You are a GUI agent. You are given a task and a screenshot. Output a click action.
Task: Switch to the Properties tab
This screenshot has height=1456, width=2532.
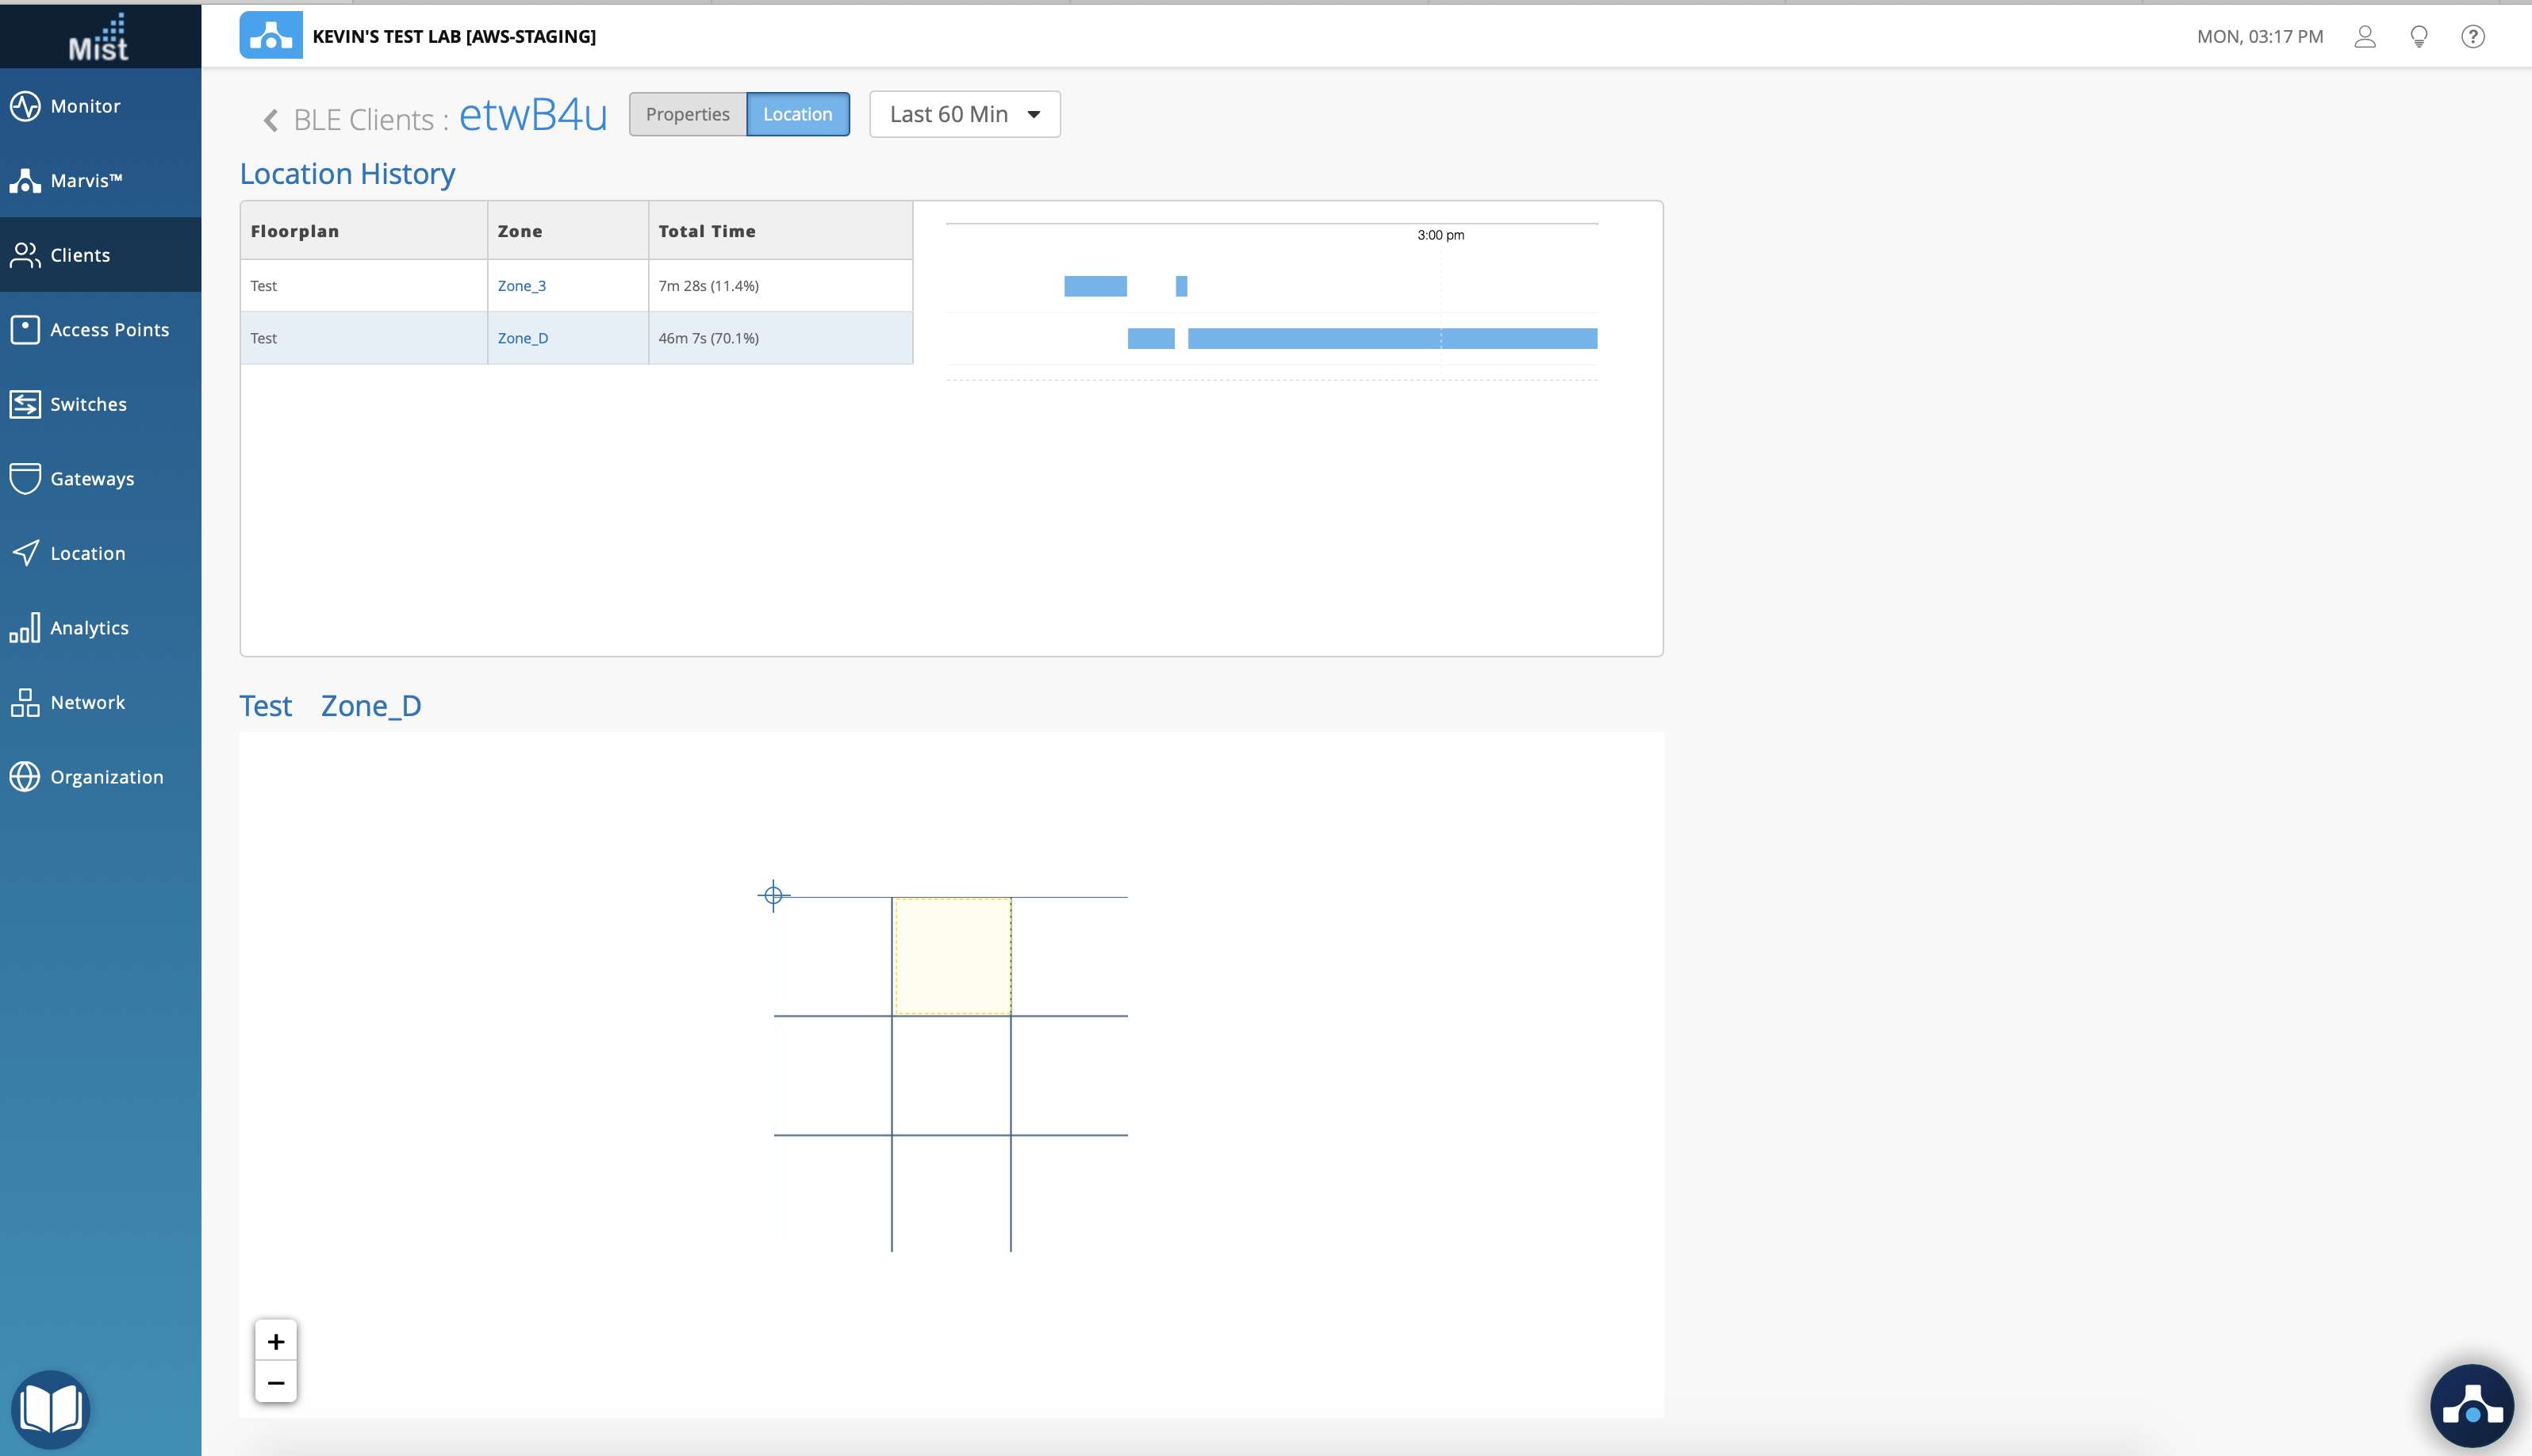point(687,115)
